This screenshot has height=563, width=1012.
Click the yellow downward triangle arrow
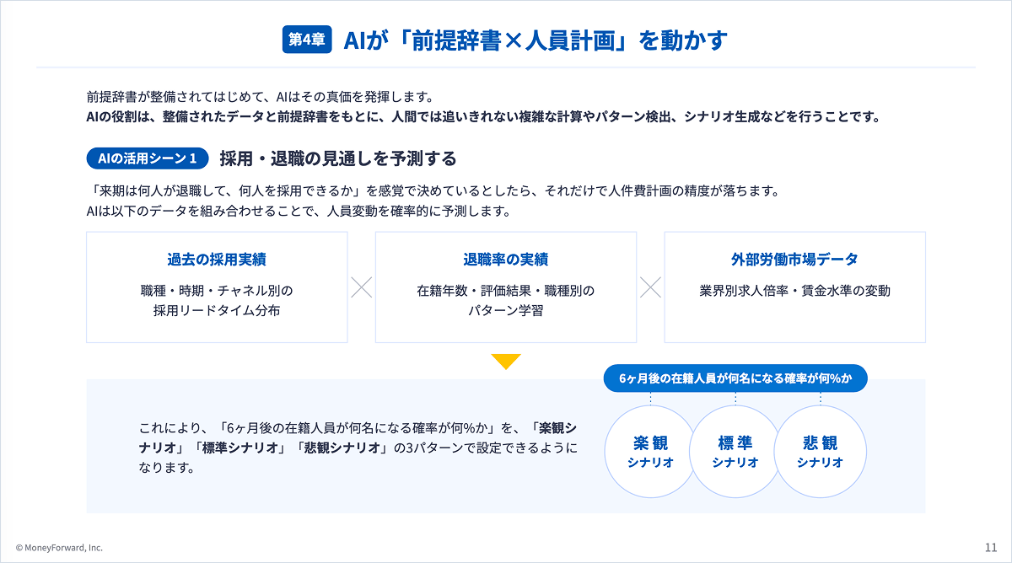[506, 362]
